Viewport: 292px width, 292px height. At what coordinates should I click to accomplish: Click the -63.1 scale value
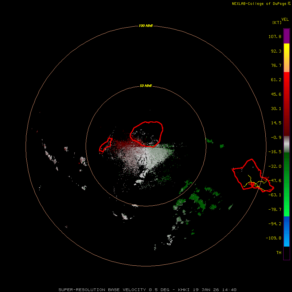coord(275,195)
